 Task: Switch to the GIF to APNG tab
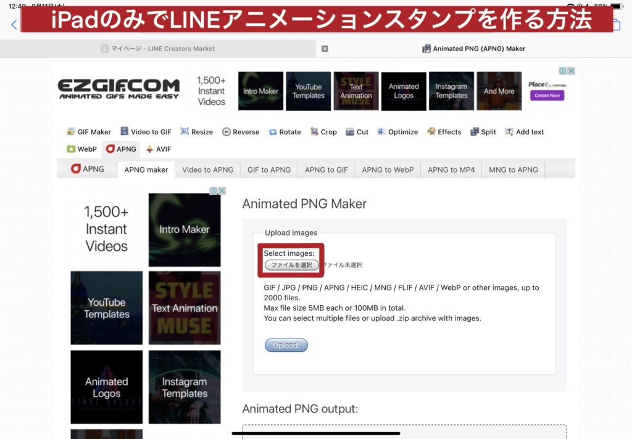click(x=268, y=170)
